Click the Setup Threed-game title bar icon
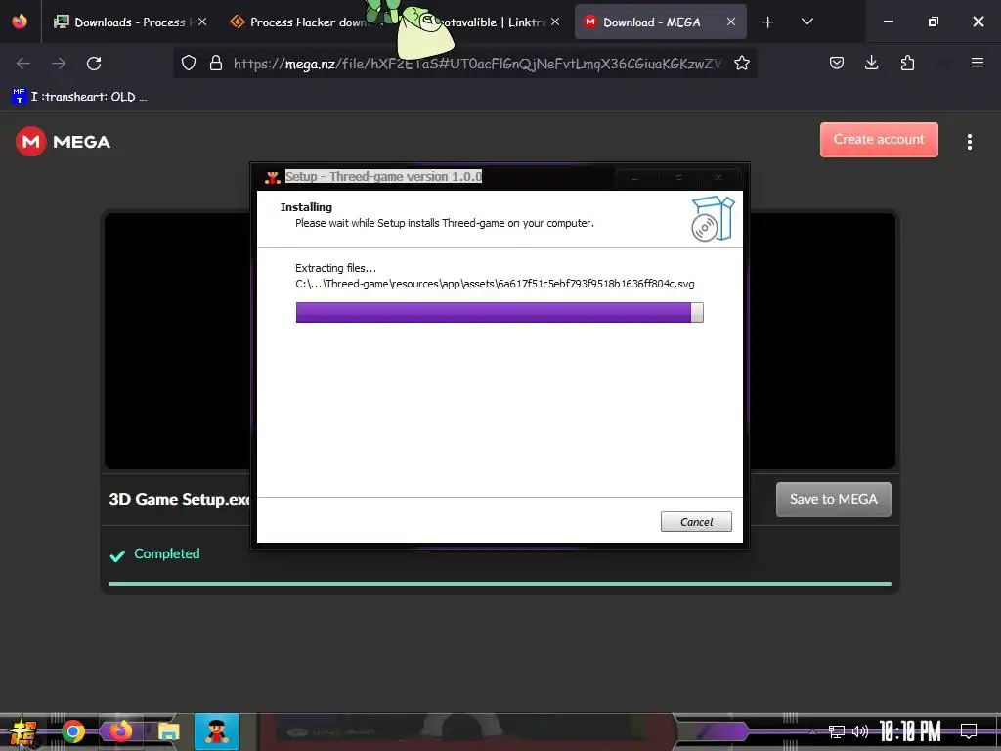 tap(273, 177)
